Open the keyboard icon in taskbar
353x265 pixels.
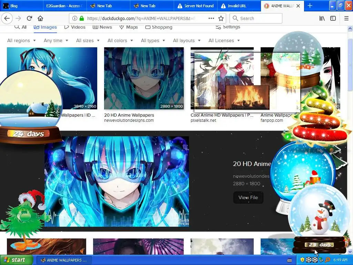[x=290, y=260]
